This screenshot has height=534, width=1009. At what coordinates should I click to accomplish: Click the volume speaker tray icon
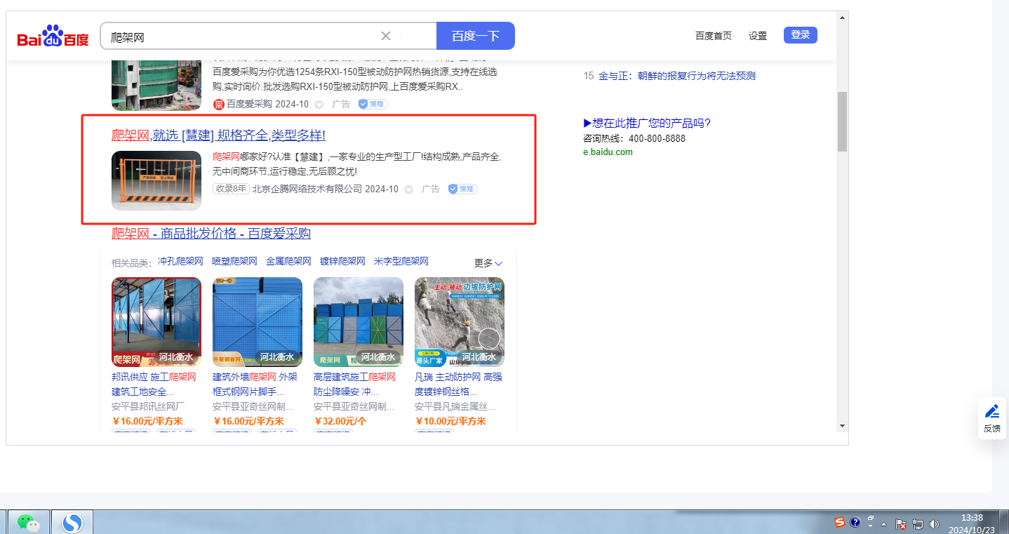(x=934, y=524)
